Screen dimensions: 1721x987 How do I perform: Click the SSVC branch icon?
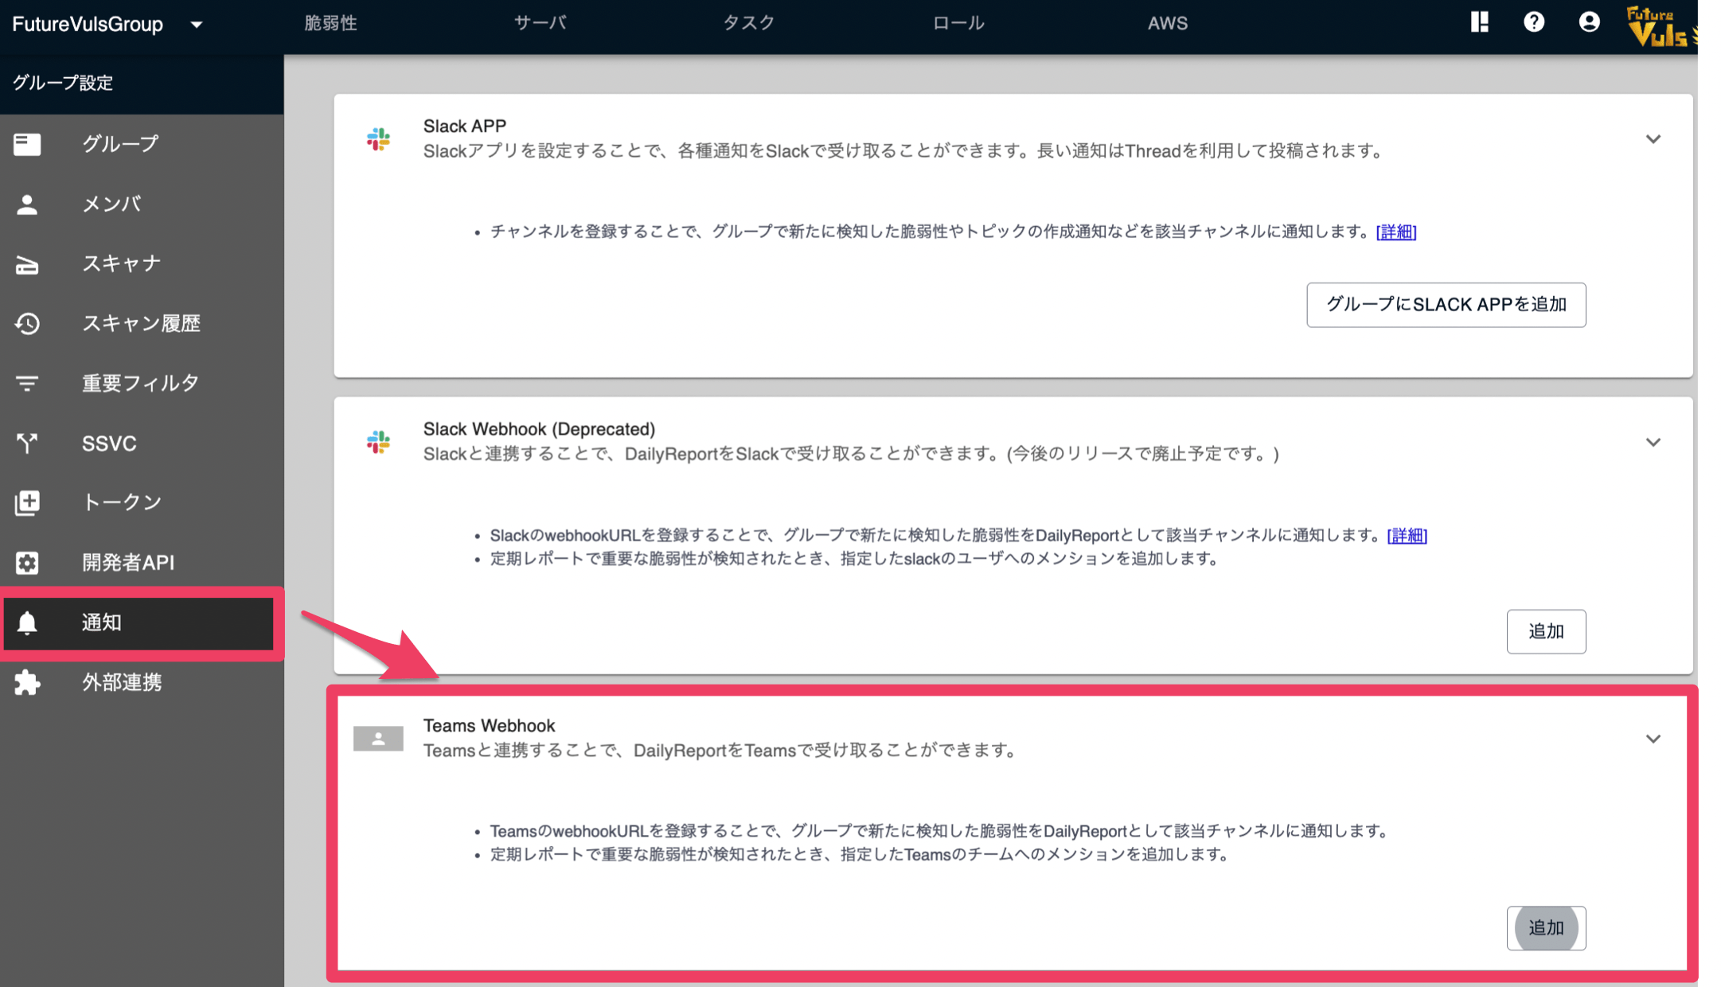coord(27,443)
